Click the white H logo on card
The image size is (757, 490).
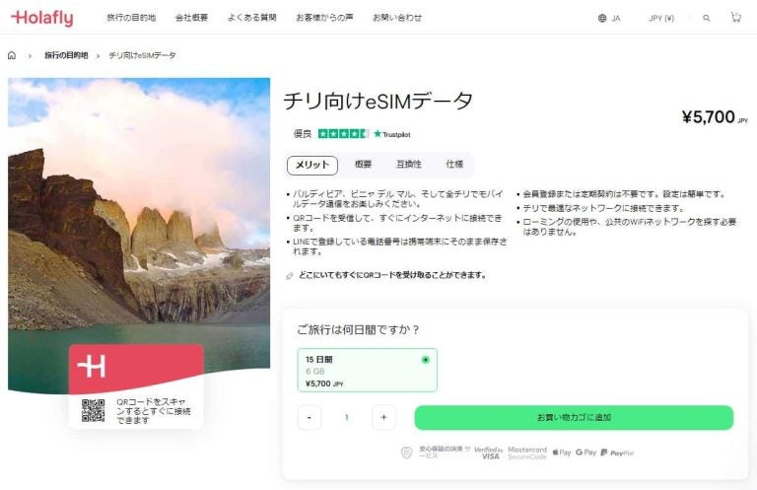pyautogui.click(x=92, y=367)
